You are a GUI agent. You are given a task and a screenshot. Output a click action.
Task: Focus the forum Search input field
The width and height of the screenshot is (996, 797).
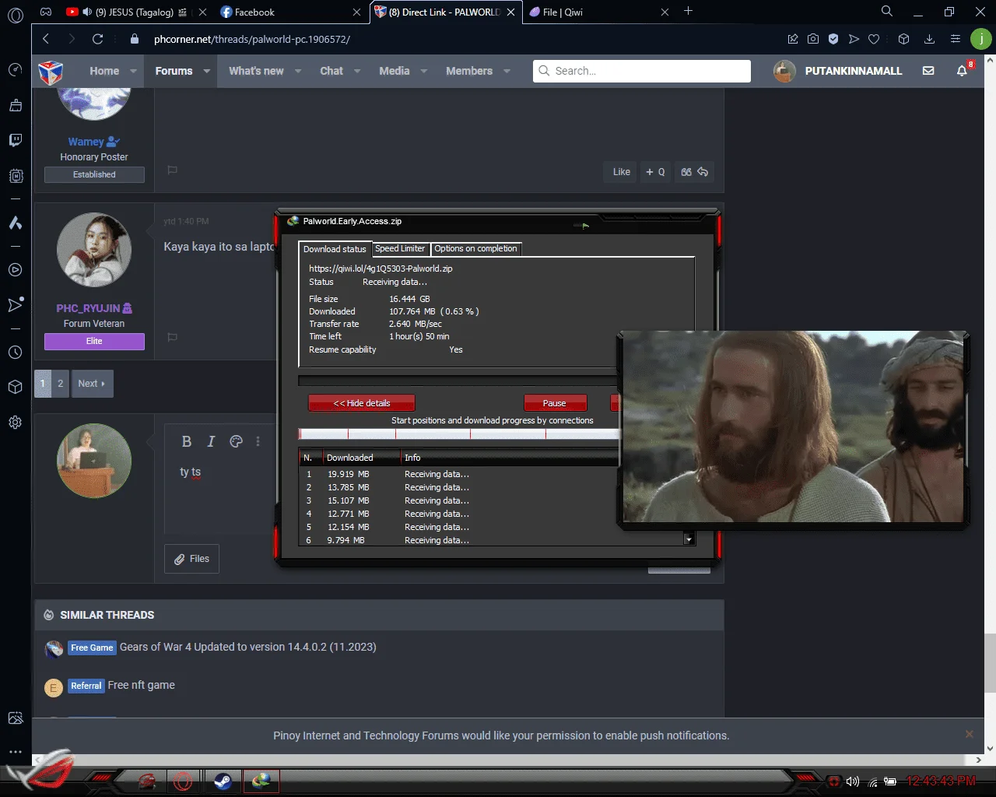pyautogui.click(x=642, y=71)
